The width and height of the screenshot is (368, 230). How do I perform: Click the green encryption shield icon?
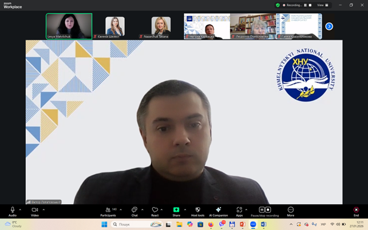(278, 5)
